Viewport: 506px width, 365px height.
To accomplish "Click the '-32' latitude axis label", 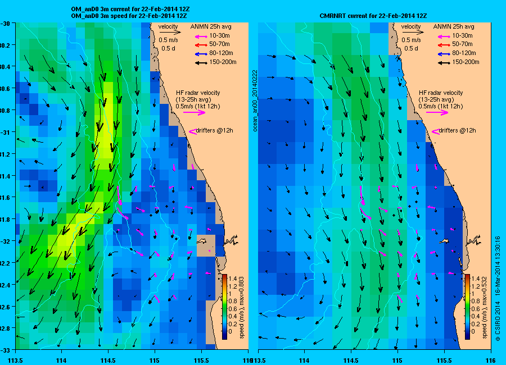I will pyautogui.click(x=5, y=241).
